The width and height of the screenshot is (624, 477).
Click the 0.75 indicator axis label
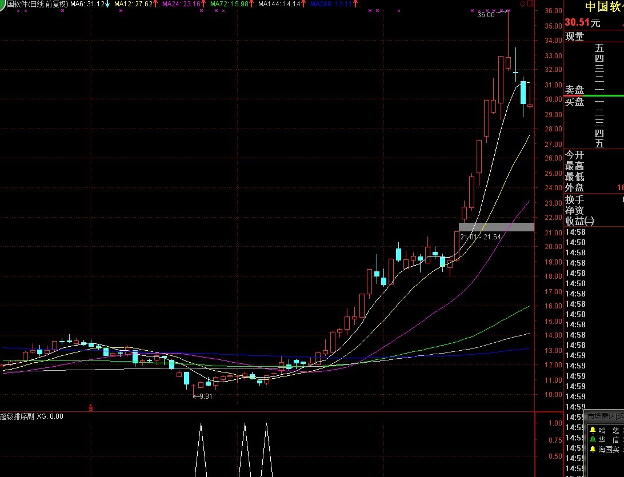[x=555, y=440]
